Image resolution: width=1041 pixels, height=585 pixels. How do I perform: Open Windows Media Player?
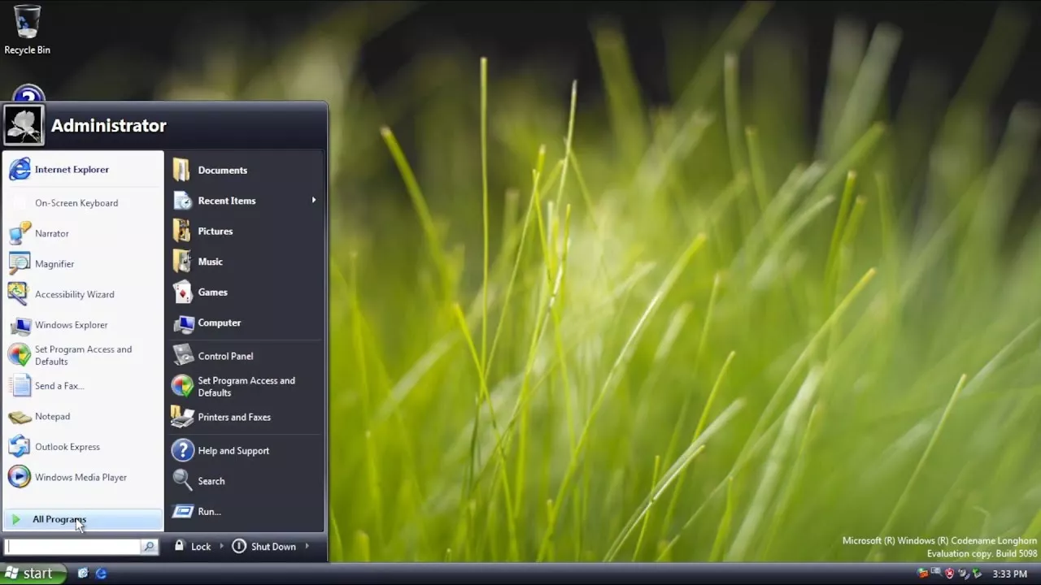(x=80, y=477)
